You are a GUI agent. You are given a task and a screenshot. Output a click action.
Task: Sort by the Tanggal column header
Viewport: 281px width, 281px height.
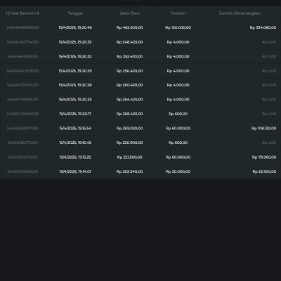click(x=75, y=13)
